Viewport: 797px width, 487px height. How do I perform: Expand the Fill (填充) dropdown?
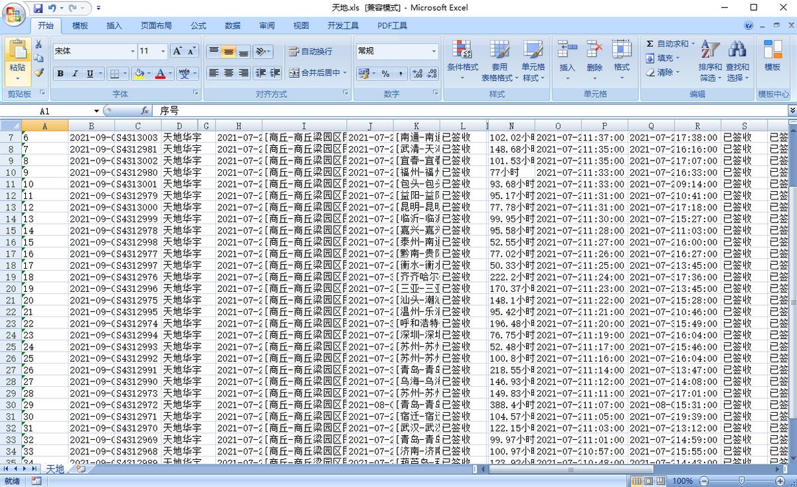click(x=677, y=58)
